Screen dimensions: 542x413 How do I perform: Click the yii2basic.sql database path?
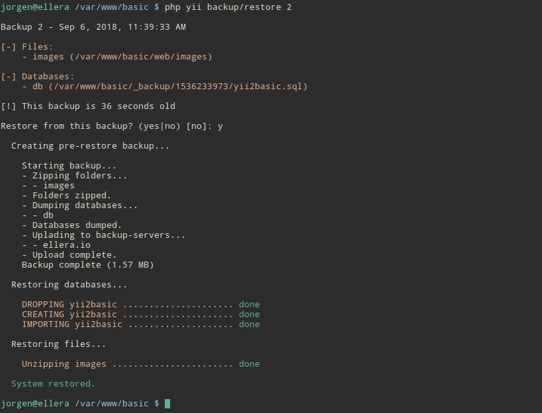click(178, 87)
